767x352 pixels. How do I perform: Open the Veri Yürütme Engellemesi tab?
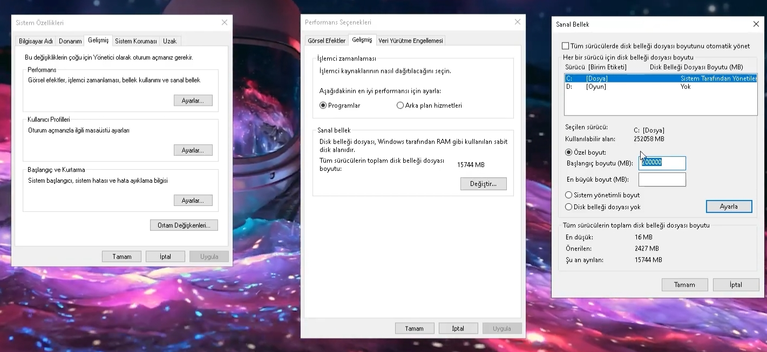click(411, 40)
